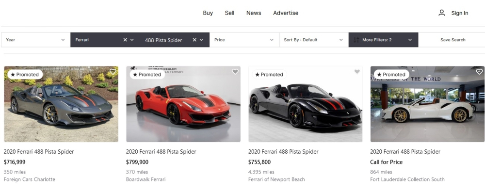Expand the Price filter dropdown

point(244,40)
